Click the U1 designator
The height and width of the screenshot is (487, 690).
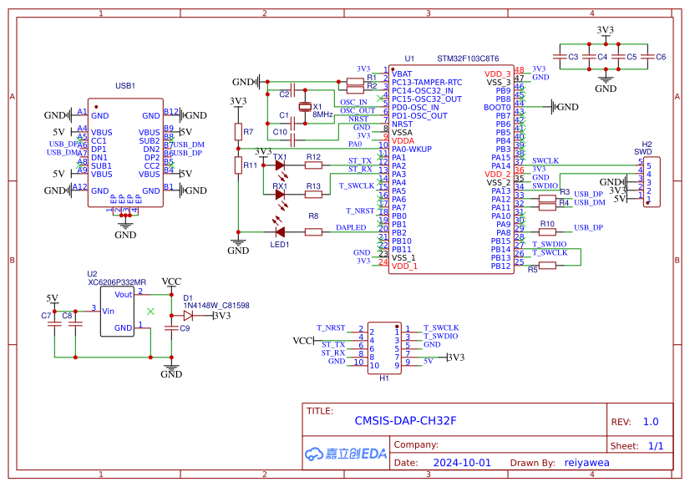click(x=409, y=58)
